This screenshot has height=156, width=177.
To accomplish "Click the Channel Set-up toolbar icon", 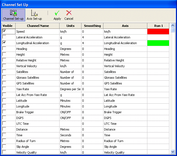I will pos(13,15).
